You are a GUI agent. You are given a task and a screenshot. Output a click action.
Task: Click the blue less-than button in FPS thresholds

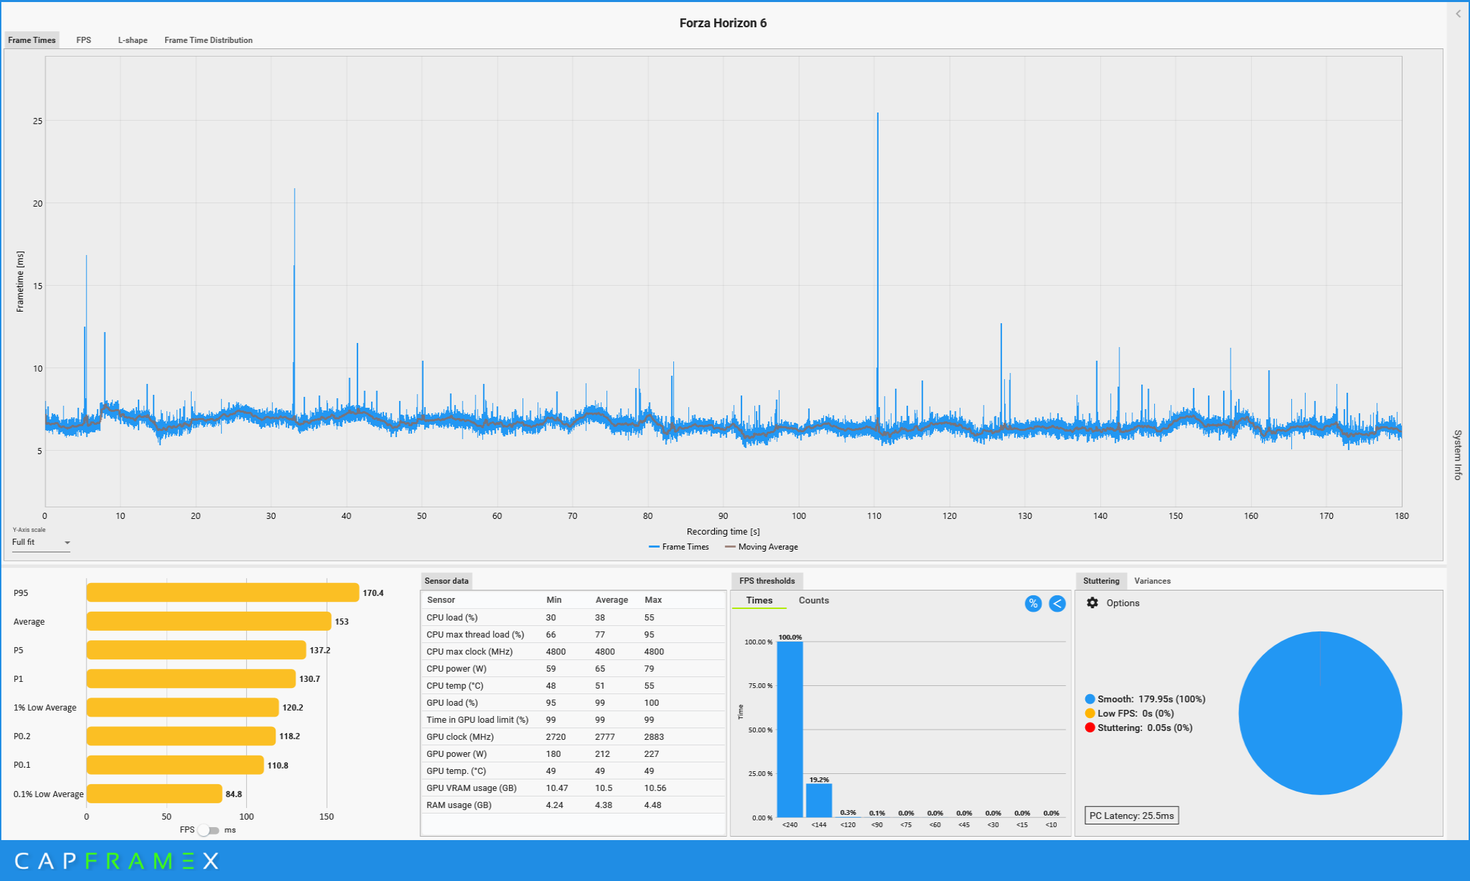coord(1057,603)
